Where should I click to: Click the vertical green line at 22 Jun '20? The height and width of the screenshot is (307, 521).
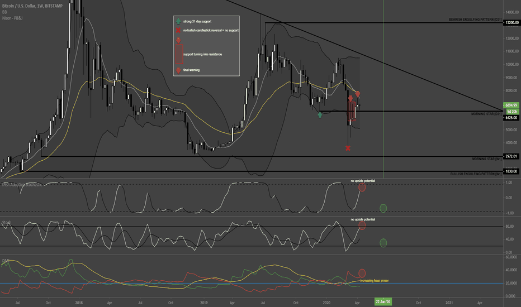click(x=383, y=90)
